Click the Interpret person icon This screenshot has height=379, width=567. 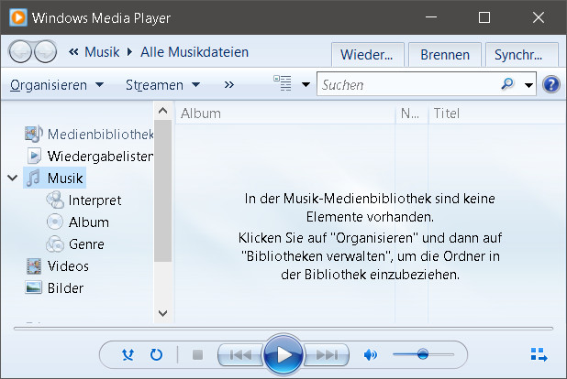(55, 200)
